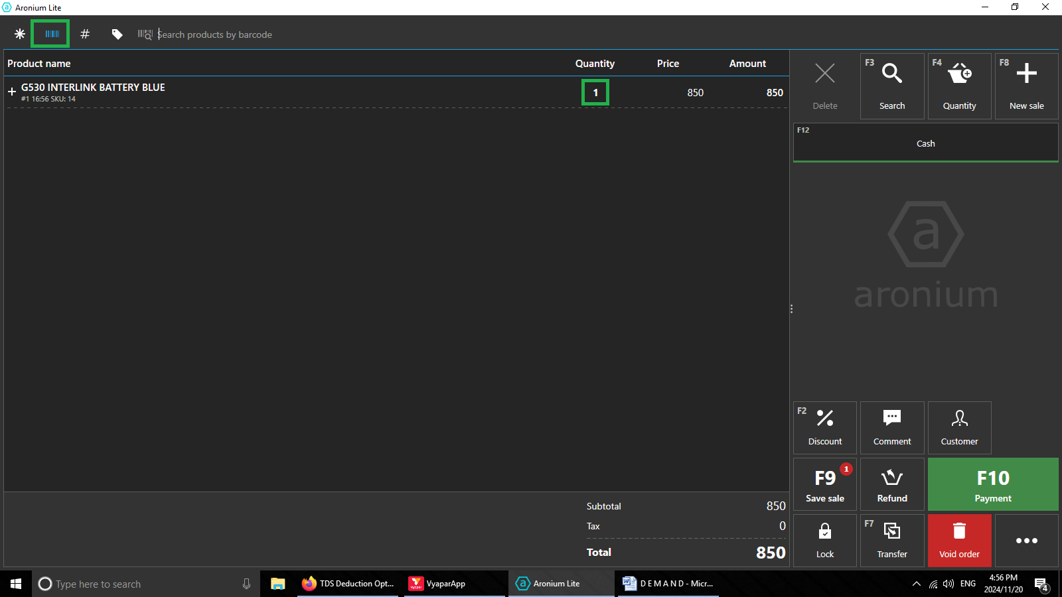Open the three-dots more options menu

1026,541
